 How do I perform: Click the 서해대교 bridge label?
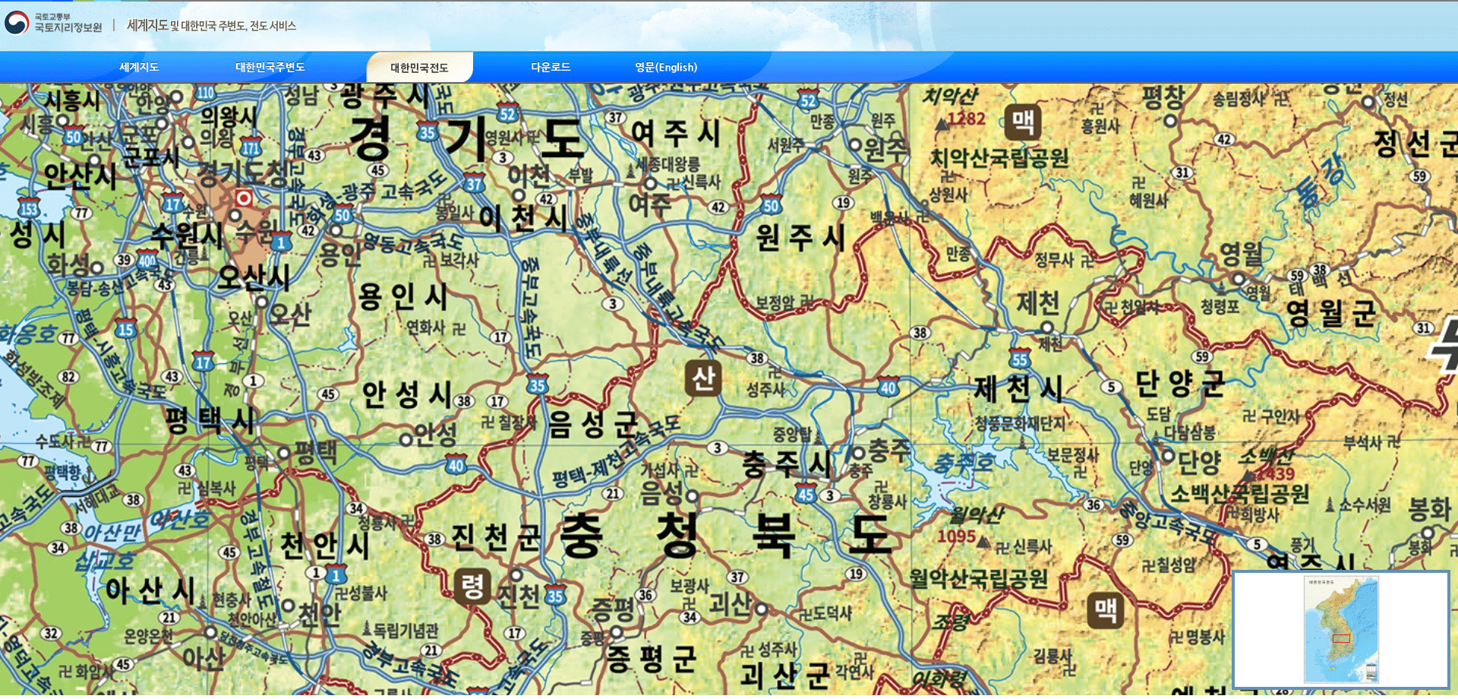pos(97,498)
